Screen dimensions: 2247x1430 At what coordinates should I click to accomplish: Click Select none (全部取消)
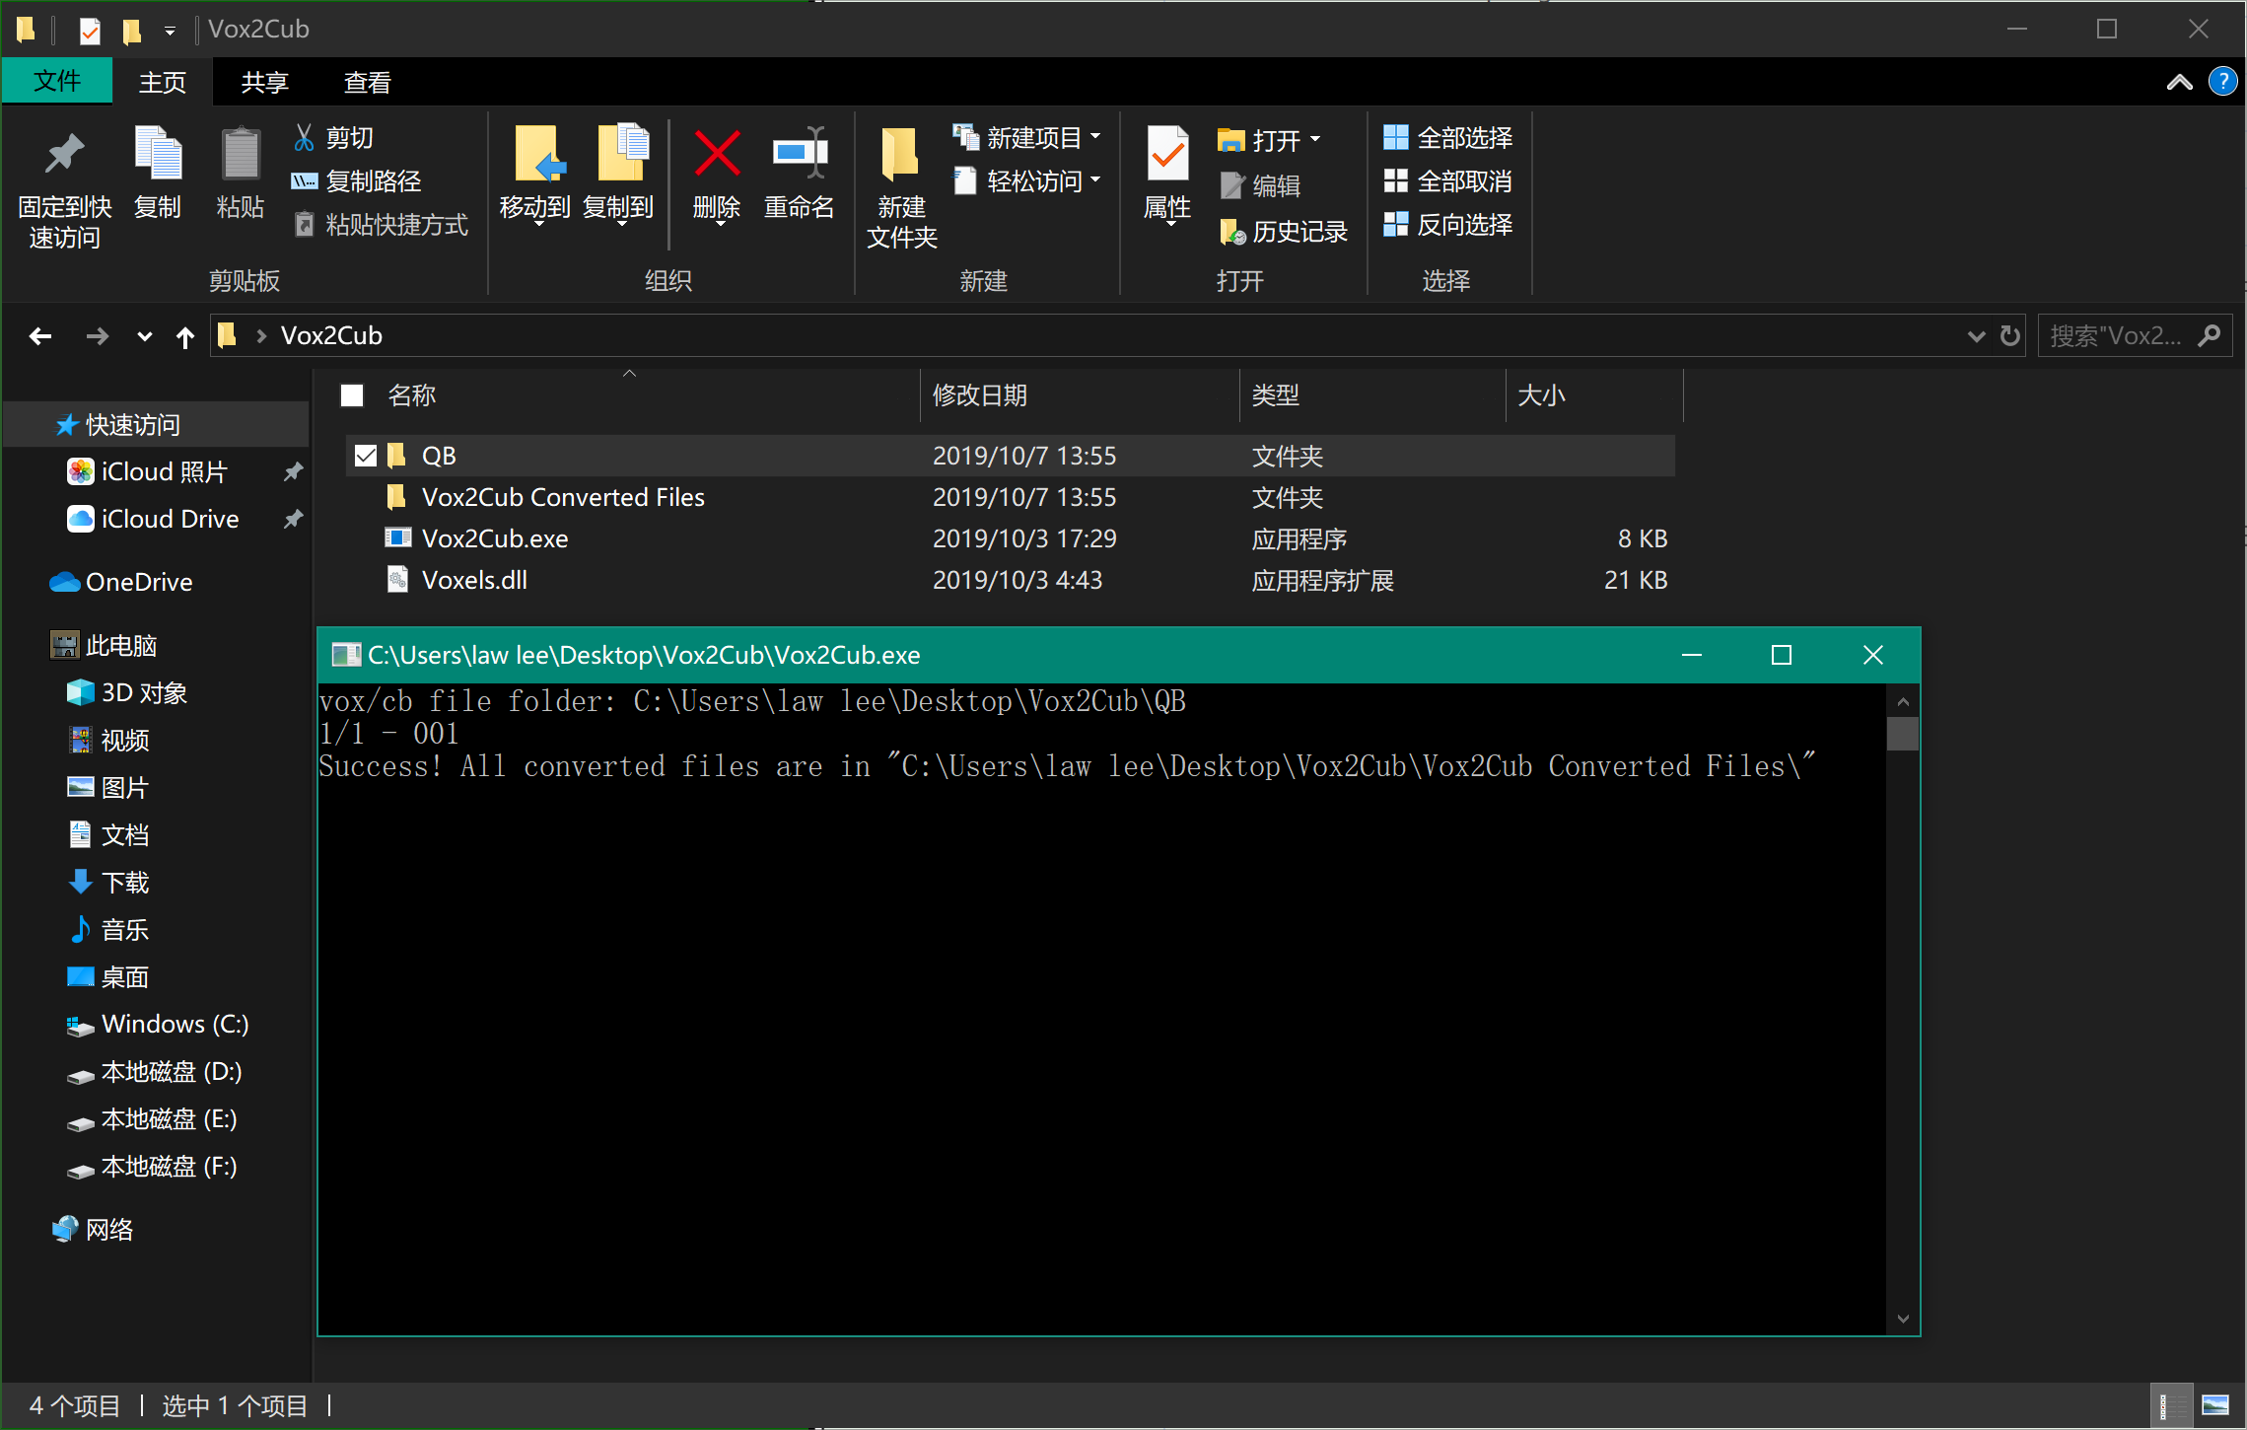pos(1447,181)
